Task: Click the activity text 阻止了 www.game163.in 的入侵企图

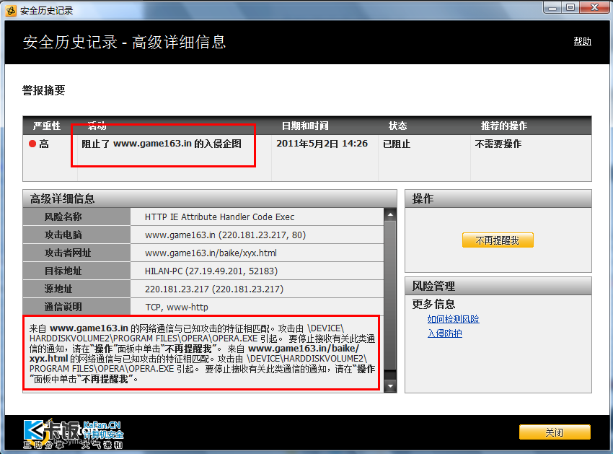Action: (162, 144)
